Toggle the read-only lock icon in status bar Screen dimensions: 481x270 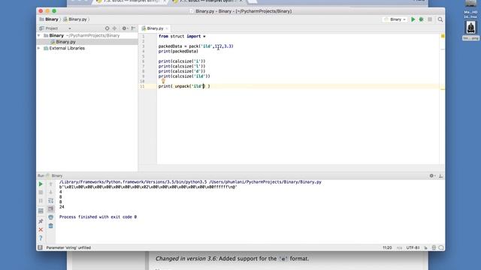(x=426, y=248)
